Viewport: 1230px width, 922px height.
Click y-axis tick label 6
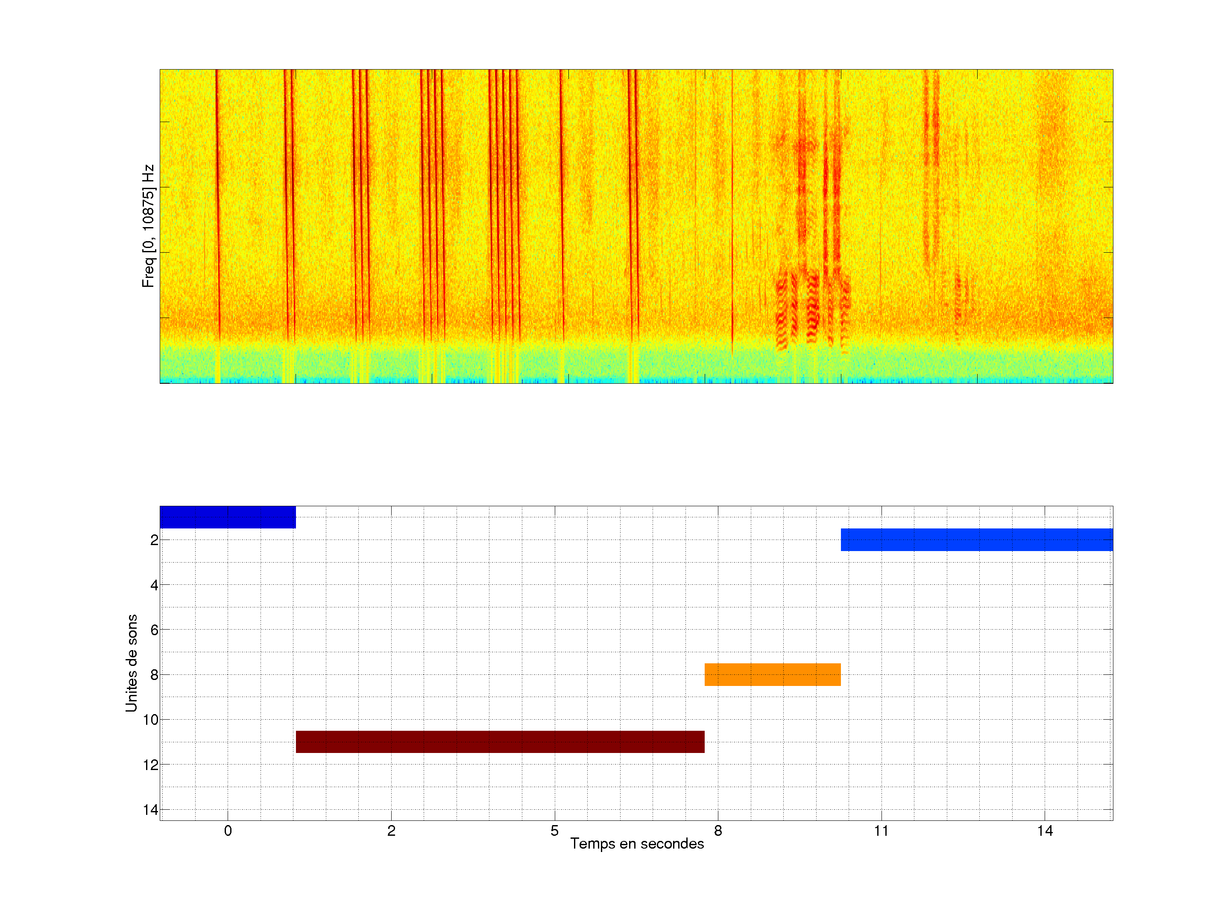click(x=154, y=630)
